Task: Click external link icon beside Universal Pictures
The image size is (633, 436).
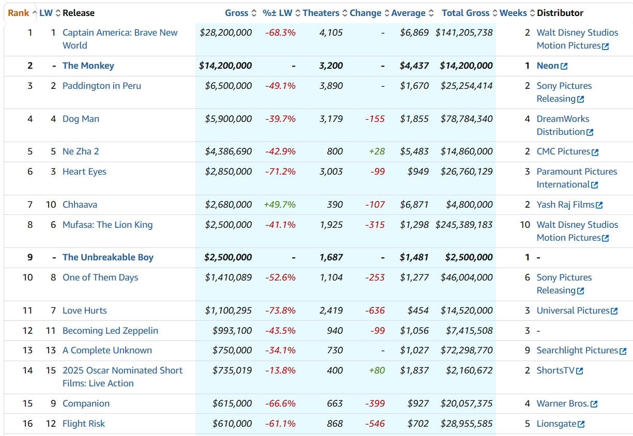Action: coord(614,311)
